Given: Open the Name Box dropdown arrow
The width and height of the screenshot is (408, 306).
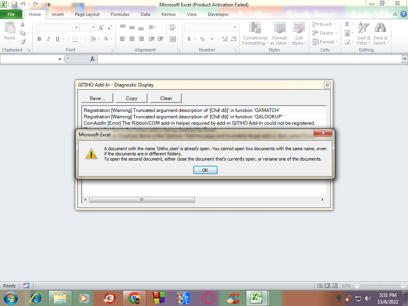Looking at the screenshot, I should [60, 59].
